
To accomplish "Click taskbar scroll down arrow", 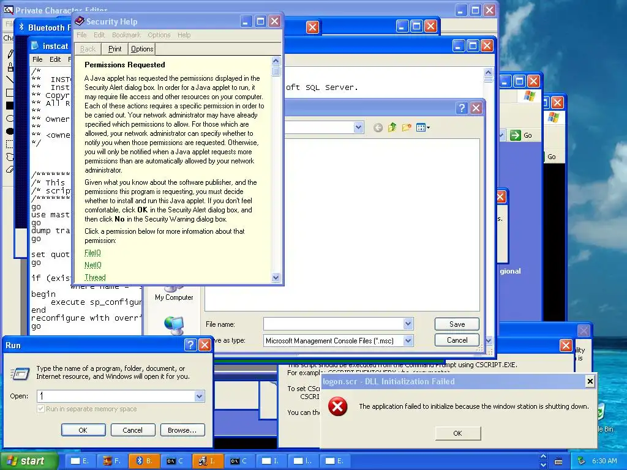I will pyautogui.click(x=543, y=465).
